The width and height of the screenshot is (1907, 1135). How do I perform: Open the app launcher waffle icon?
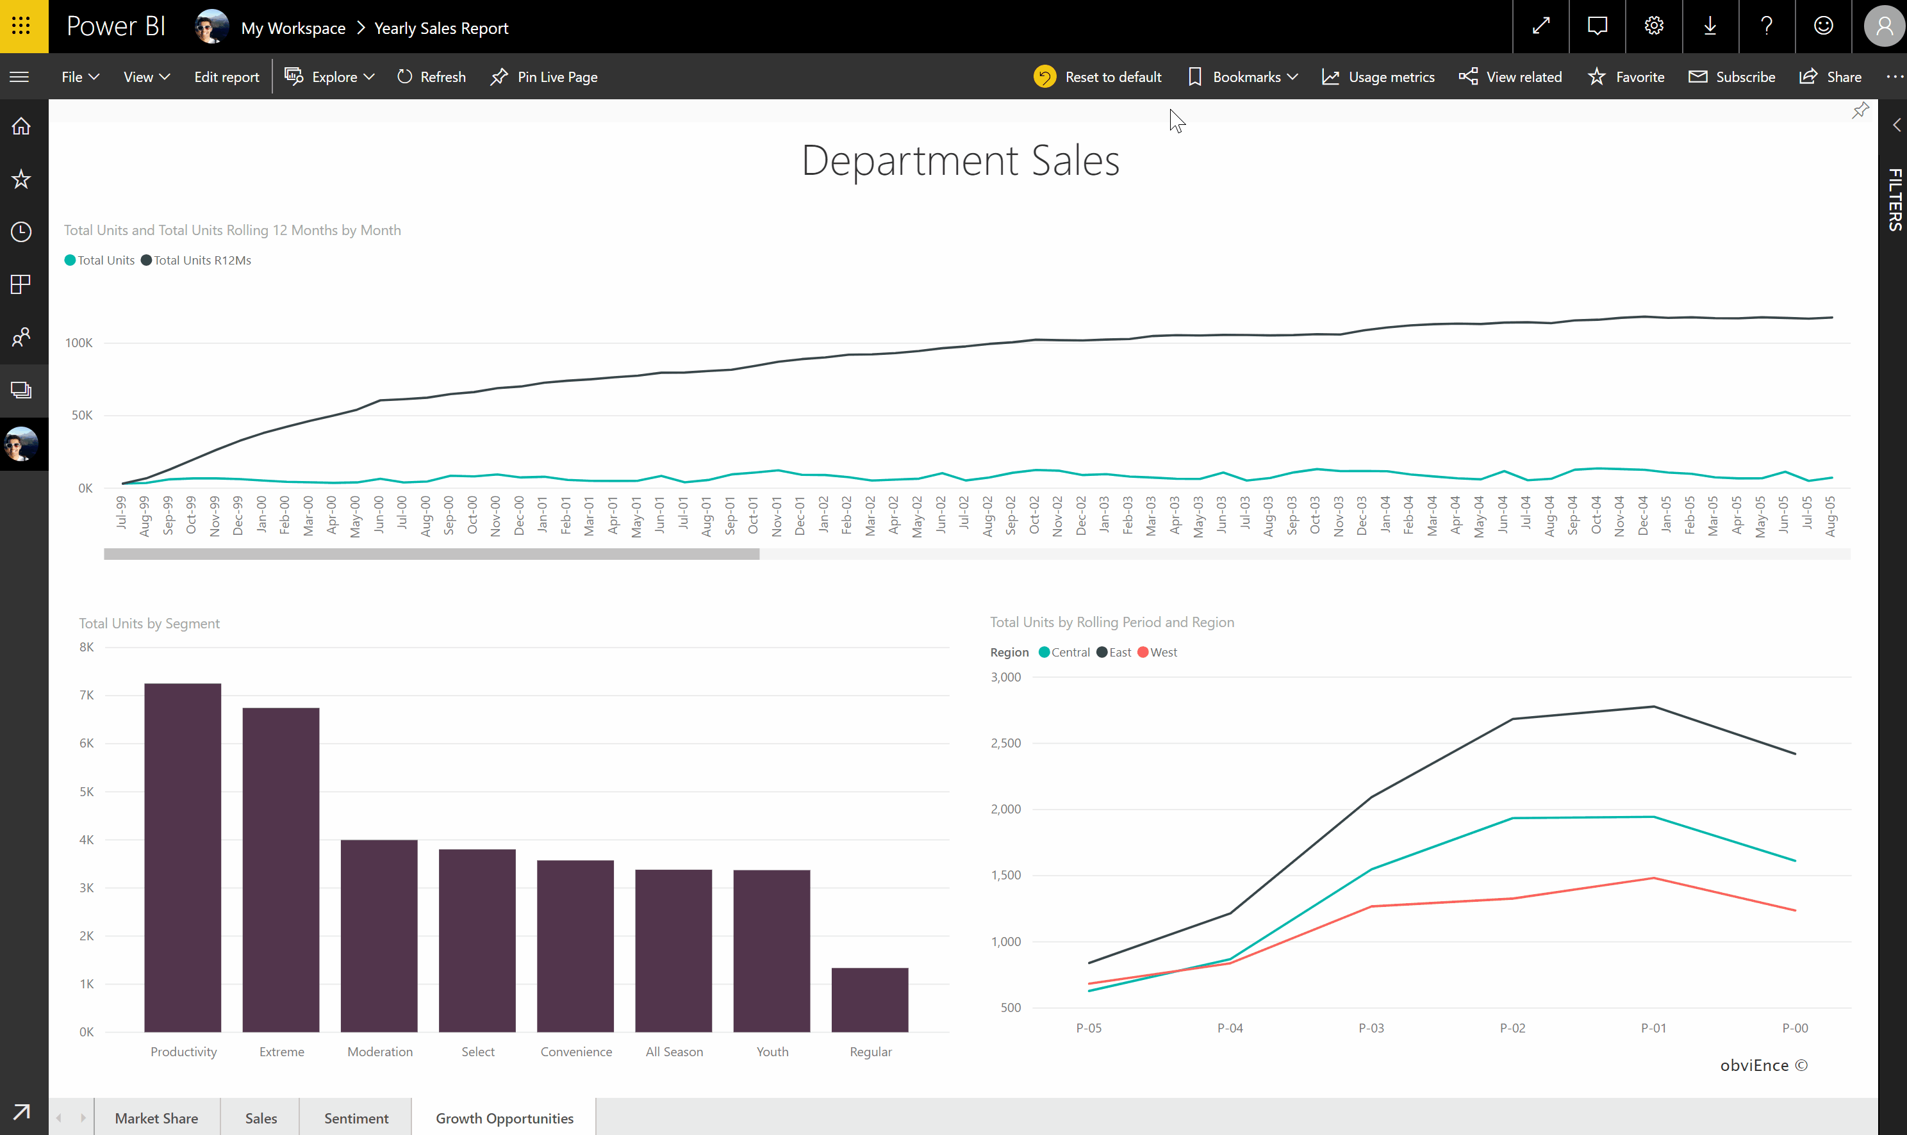pos(21,26)
